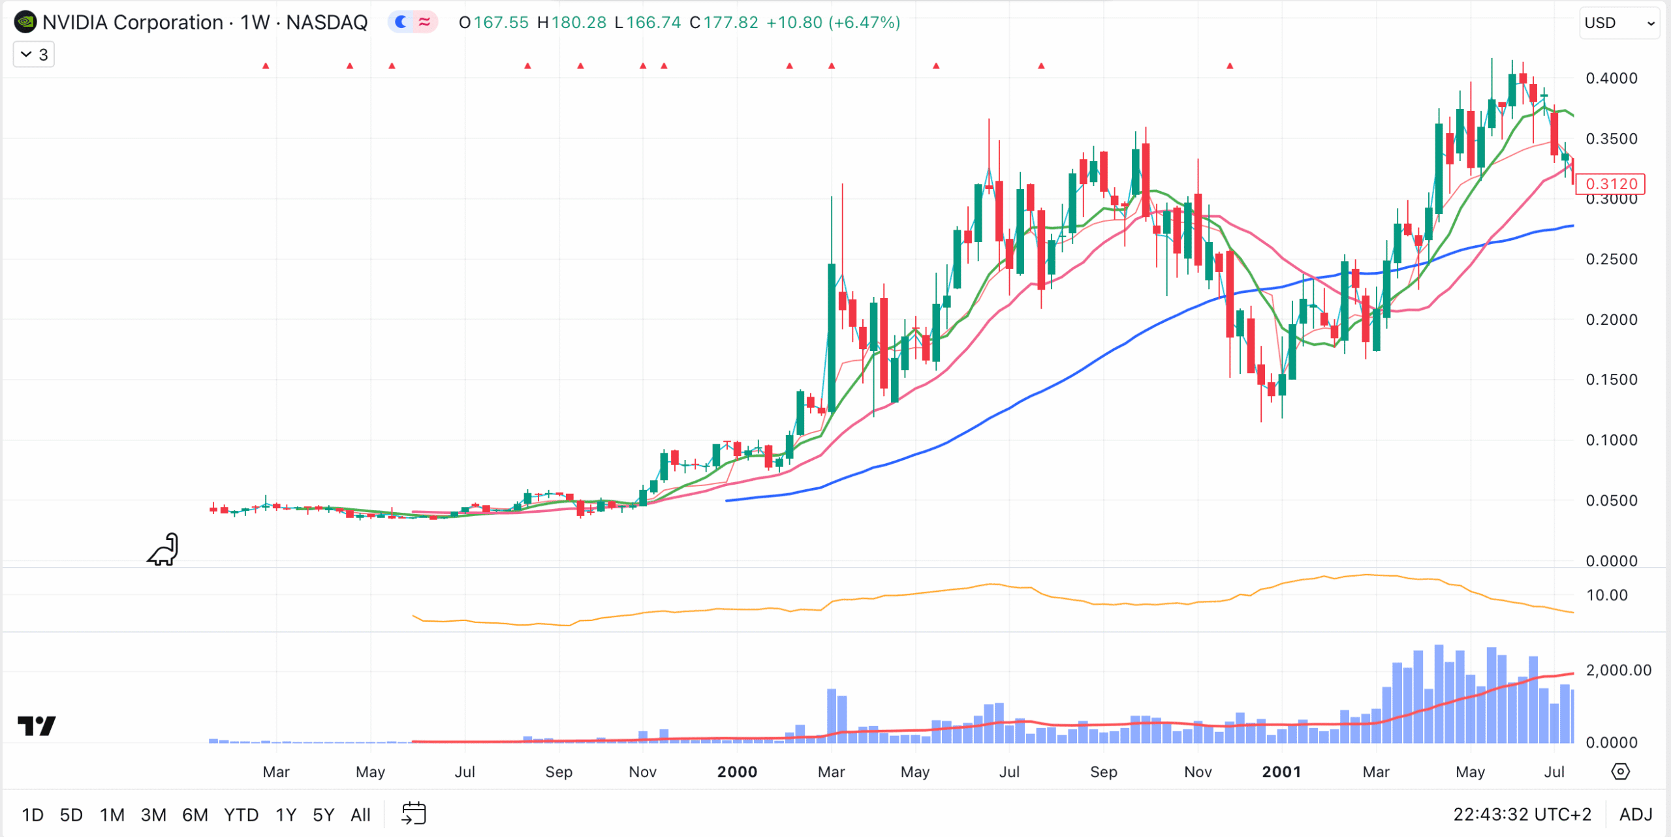Toggle ADJ adjusted data setting
The image size is (1671, 837).
click(x=1635, y=815)
